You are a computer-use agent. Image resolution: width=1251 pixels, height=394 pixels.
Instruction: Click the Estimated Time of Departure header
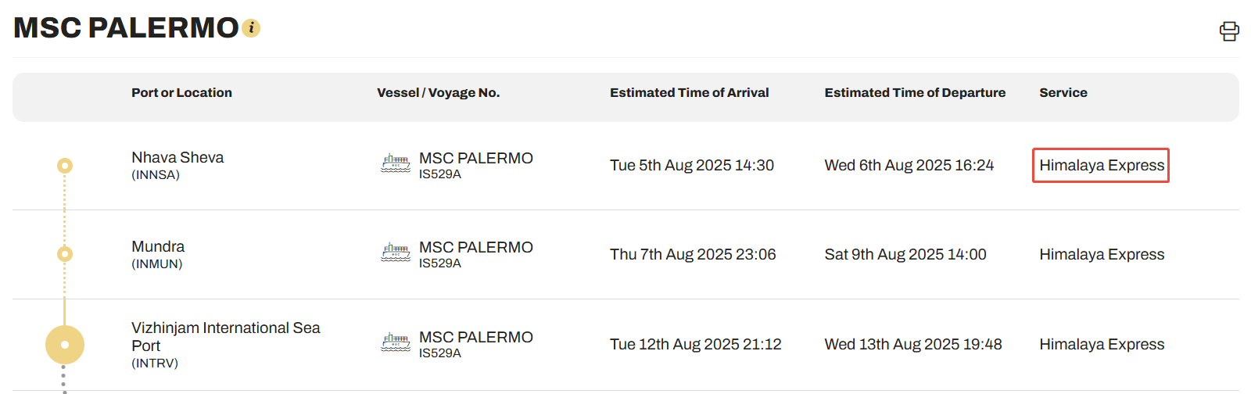(915, 93)
